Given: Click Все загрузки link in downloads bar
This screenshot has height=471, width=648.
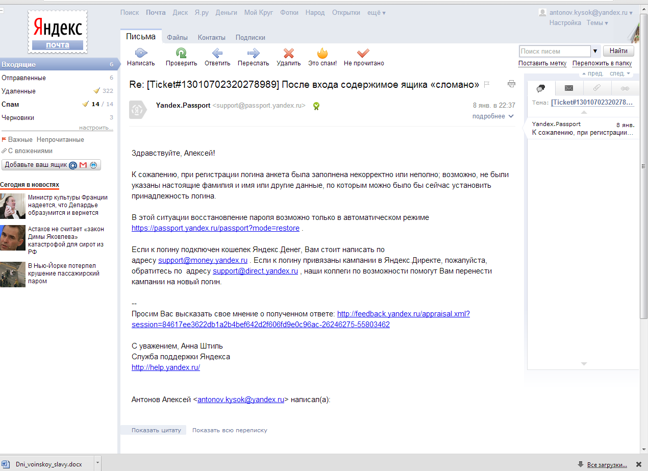Looking at the screenshot, I should point(607,464).
